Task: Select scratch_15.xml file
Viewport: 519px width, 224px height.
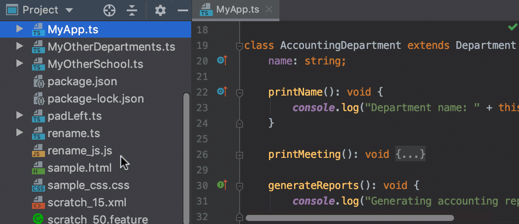Action: click(87, 202)
